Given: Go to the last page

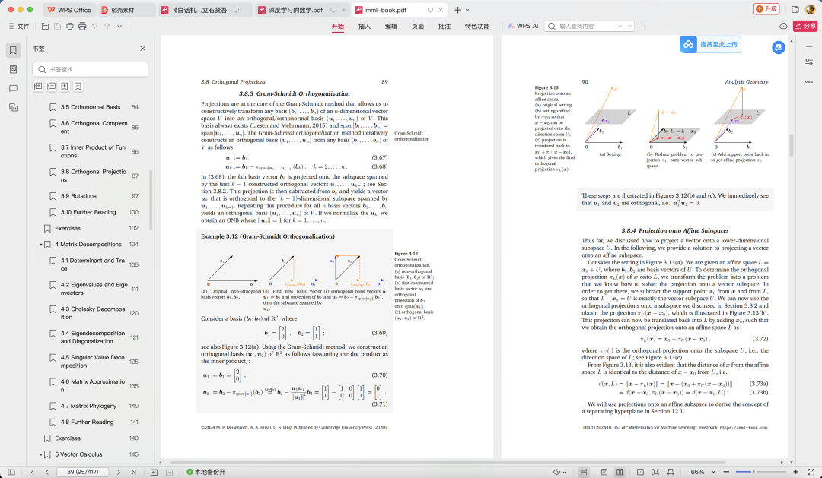Looking at the screenshot, I should [x=133, y=472].
